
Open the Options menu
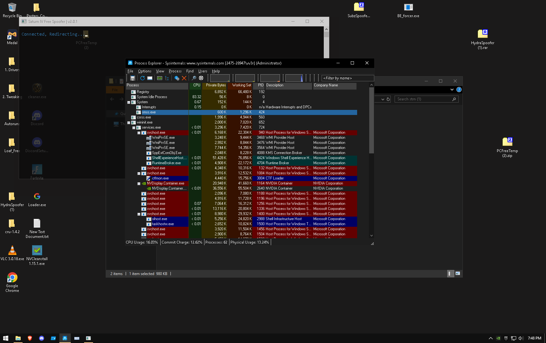(144, 71)
